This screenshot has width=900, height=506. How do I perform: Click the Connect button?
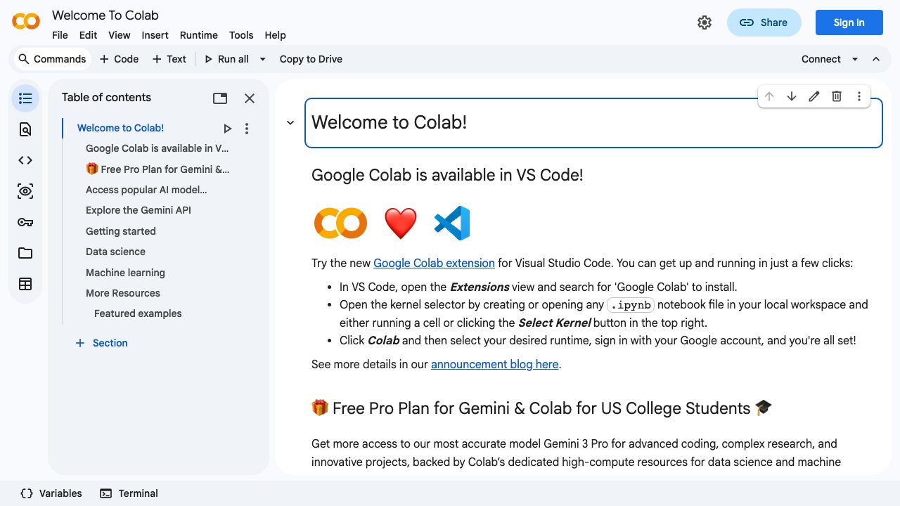821,59
